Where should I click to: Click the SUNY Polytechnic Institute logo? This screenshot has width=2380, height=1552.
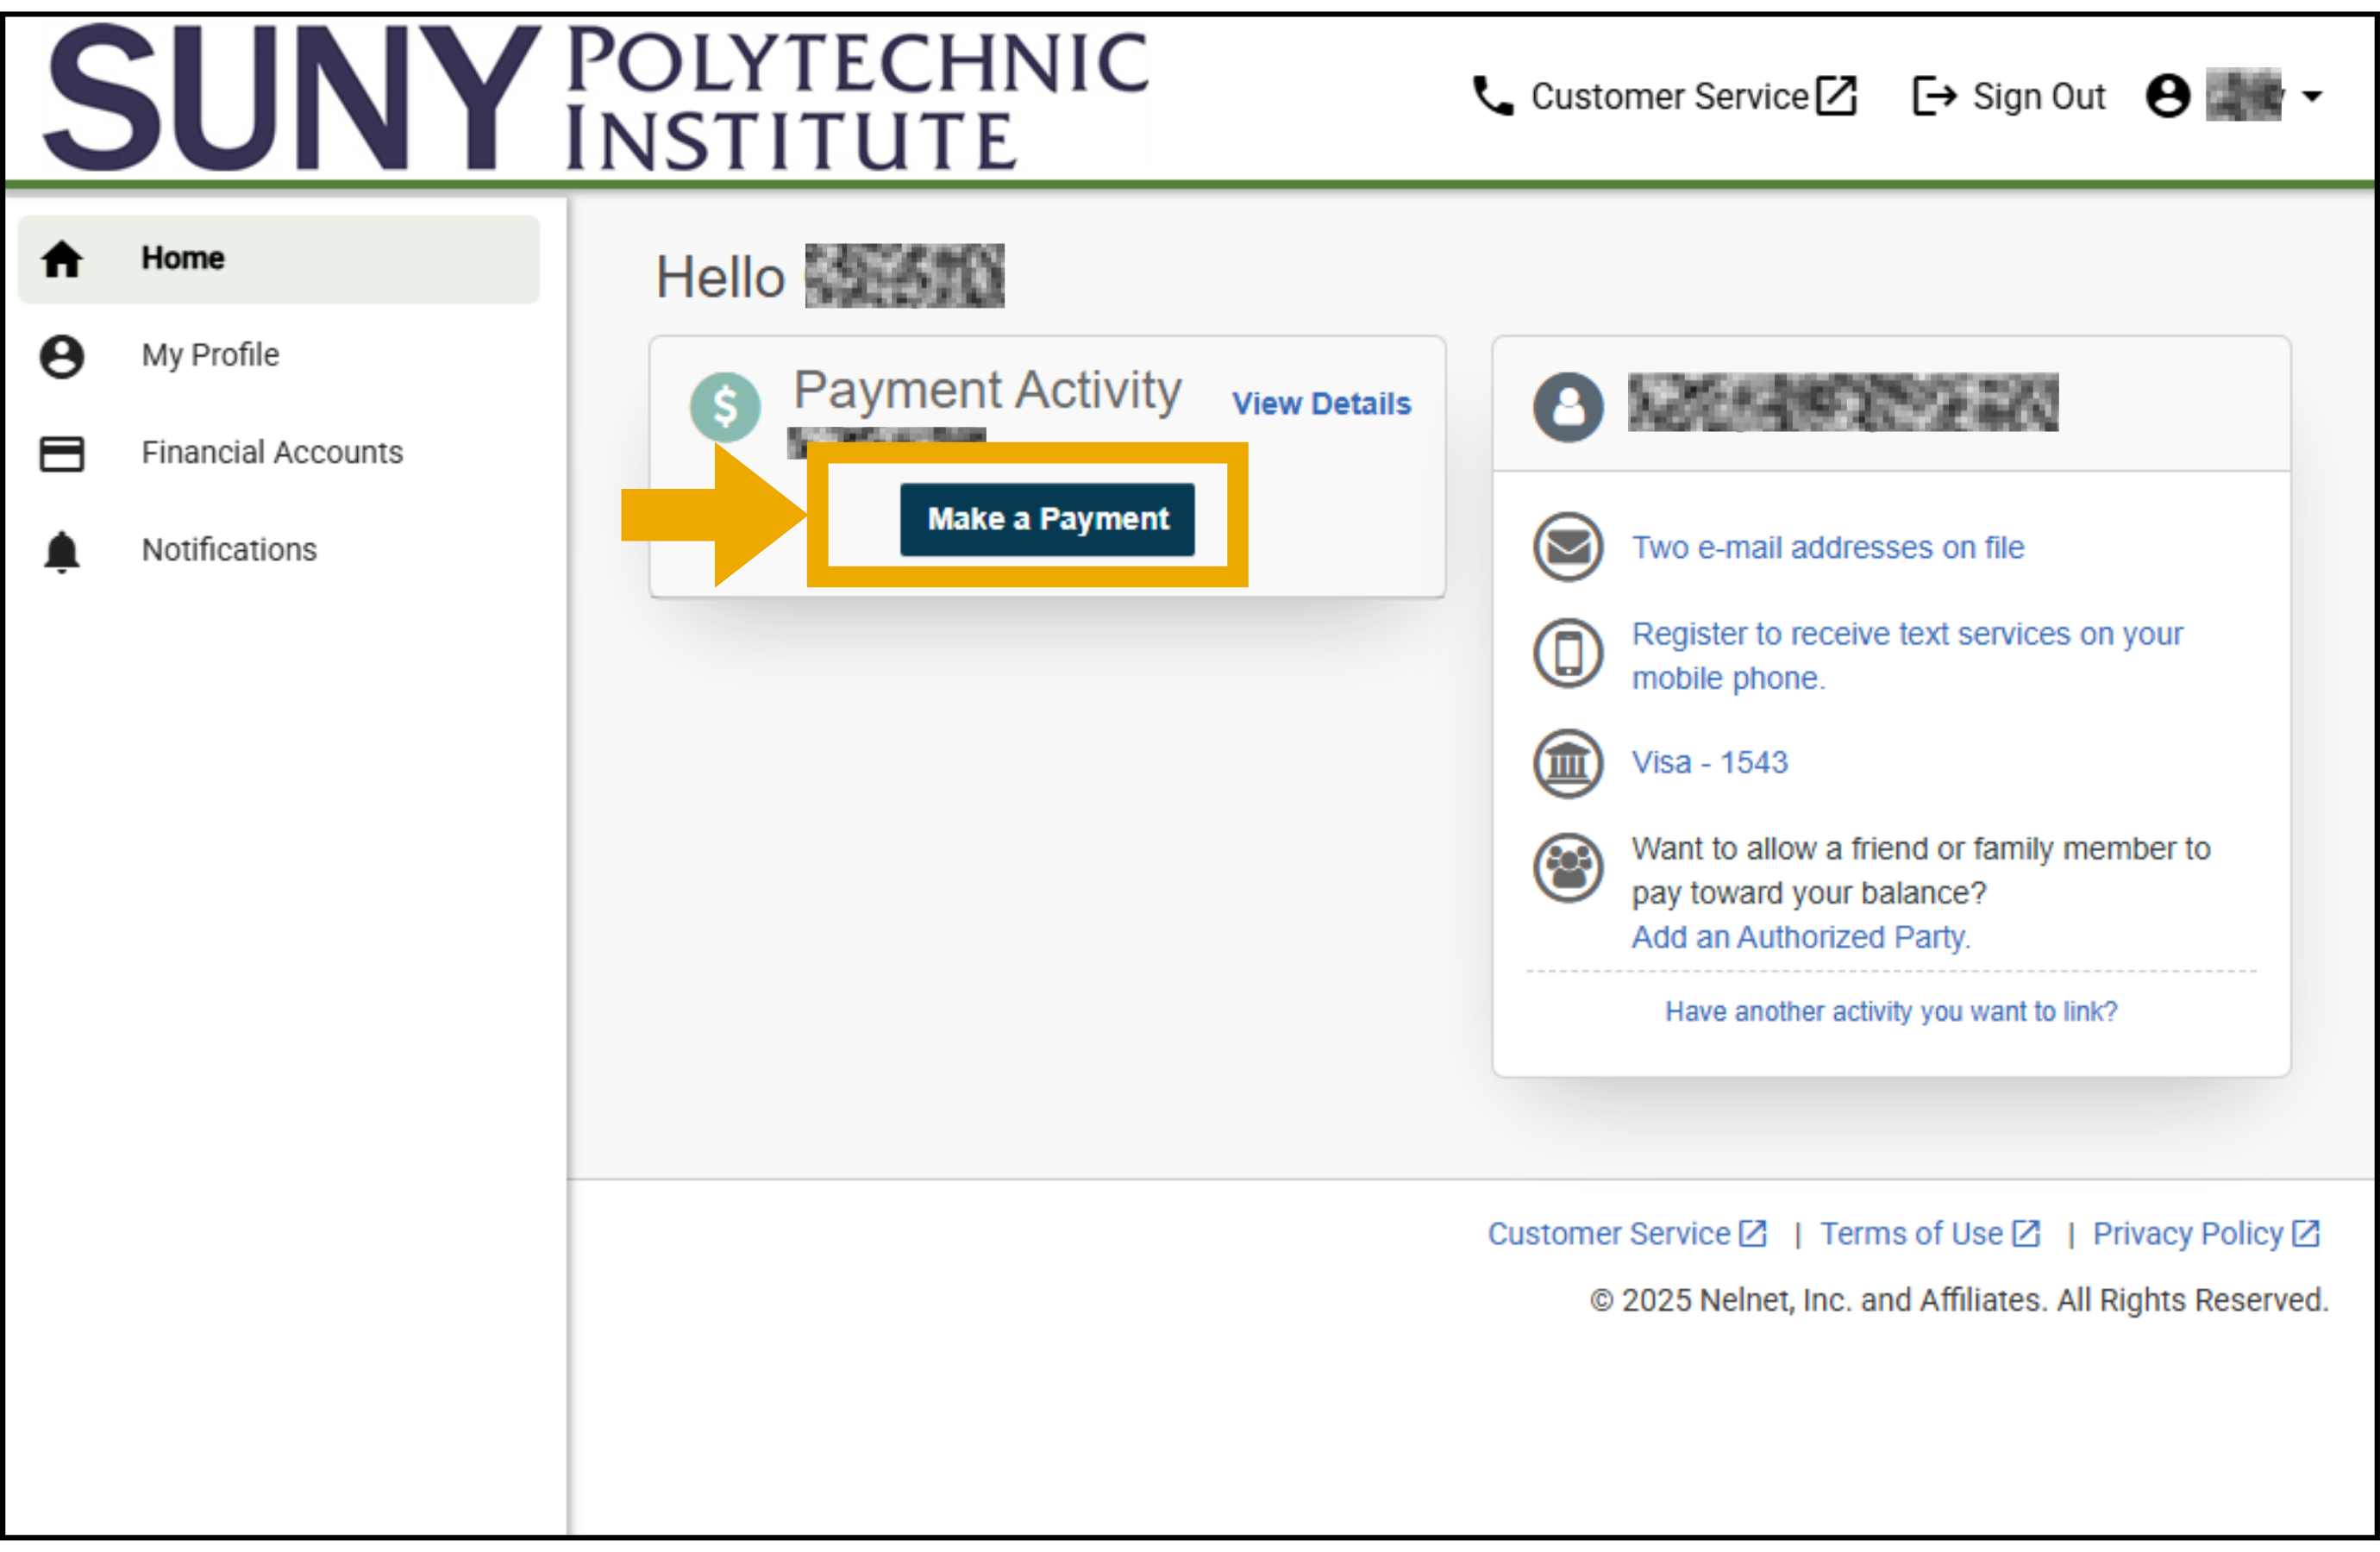pyautogui.click(x=596, y=97)
